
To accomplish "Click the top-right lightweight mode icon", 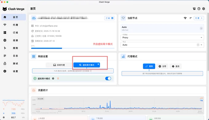I will click(x=194, y=9).
